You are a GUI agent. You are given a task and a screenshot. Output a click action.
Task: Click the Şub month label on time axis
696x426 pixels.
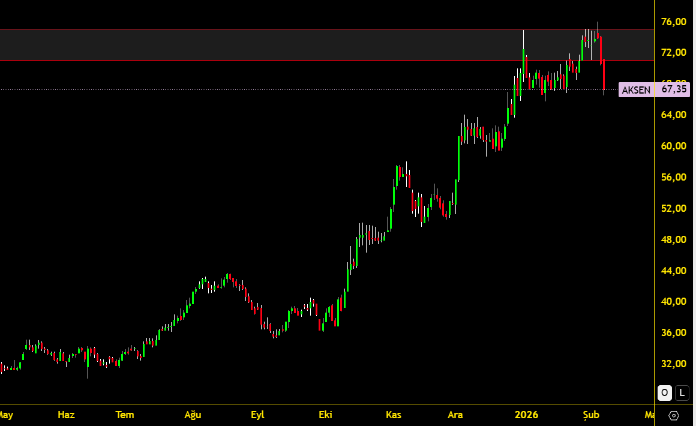(x=591, y=415)
